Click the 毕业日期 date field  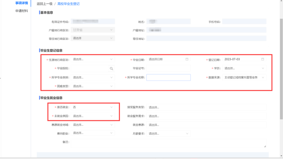pyautogui.click(x=168, y=59)
